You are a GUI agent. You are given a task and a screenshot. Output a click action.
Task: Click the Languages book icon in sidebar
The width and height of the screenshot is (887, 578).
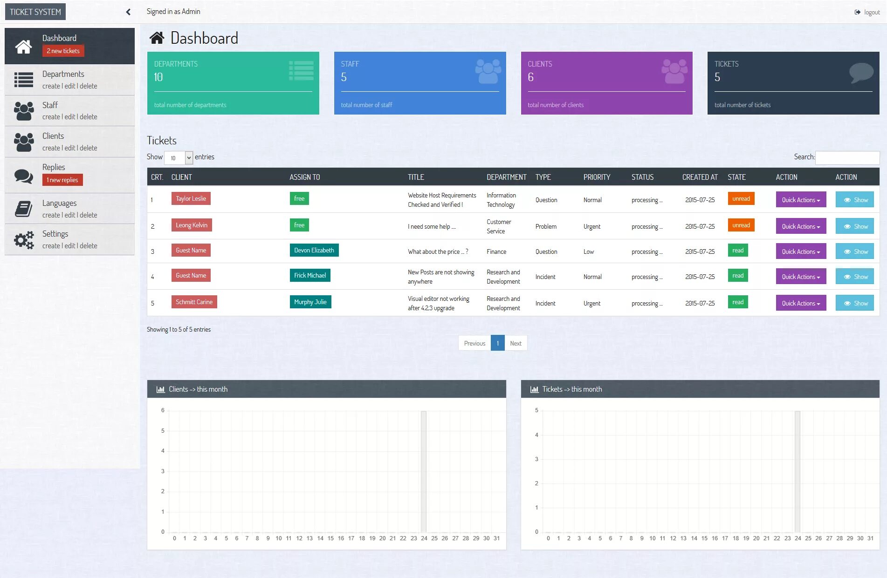click(23, 209)
